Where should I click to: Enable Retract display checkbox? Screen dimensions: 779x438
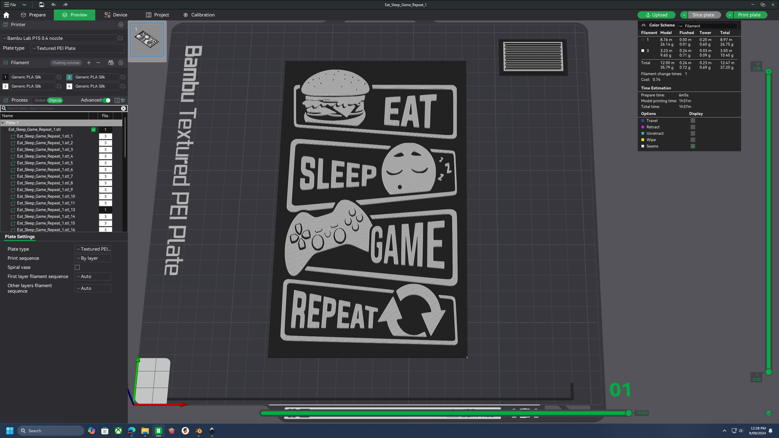(693, 127)
